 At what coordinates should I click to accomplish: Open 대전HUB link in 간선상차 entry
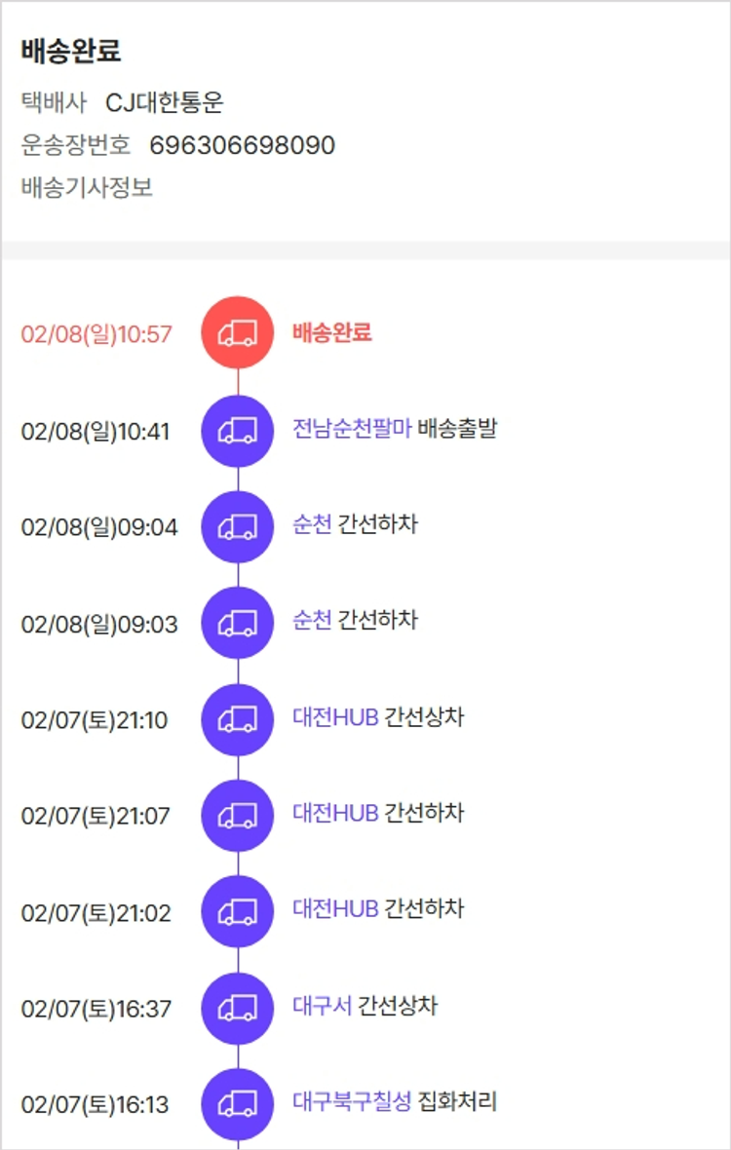(x=335, y=717)
